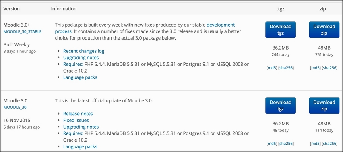Download the Moodle 3.0+ tgz package

point(281,30)
